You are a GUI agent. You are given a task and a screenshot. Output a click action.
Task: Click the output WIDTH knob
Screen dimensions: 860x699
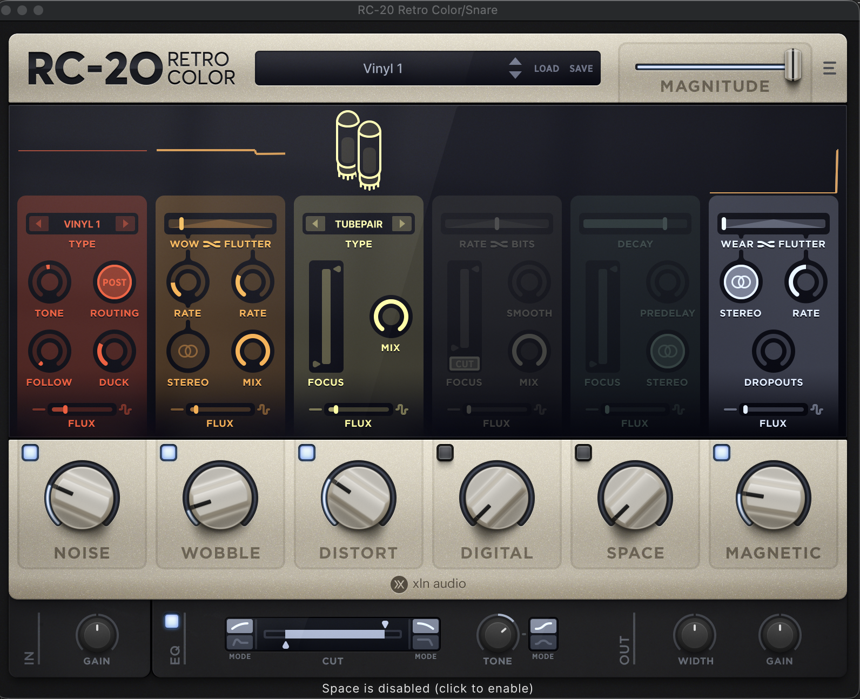tap(695, 635)
